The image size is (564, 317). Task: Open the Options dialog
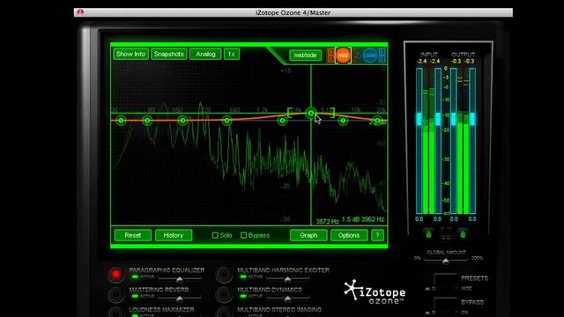(x=349, y=235)
